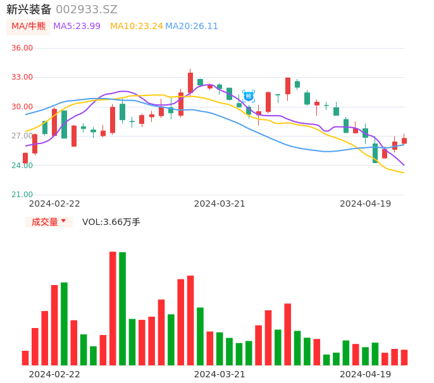This screenshot has height=383, width=434.
Task: Click the red triangle arrow beside 成交量
Action: [63, 221]
